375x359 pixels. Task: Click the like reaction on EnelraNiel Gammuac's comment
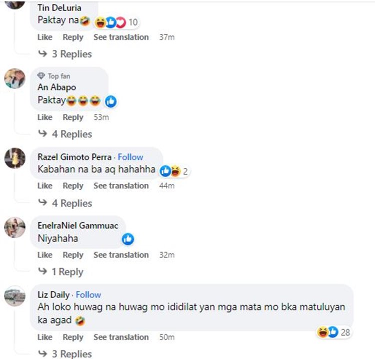(x=128, y=240)
